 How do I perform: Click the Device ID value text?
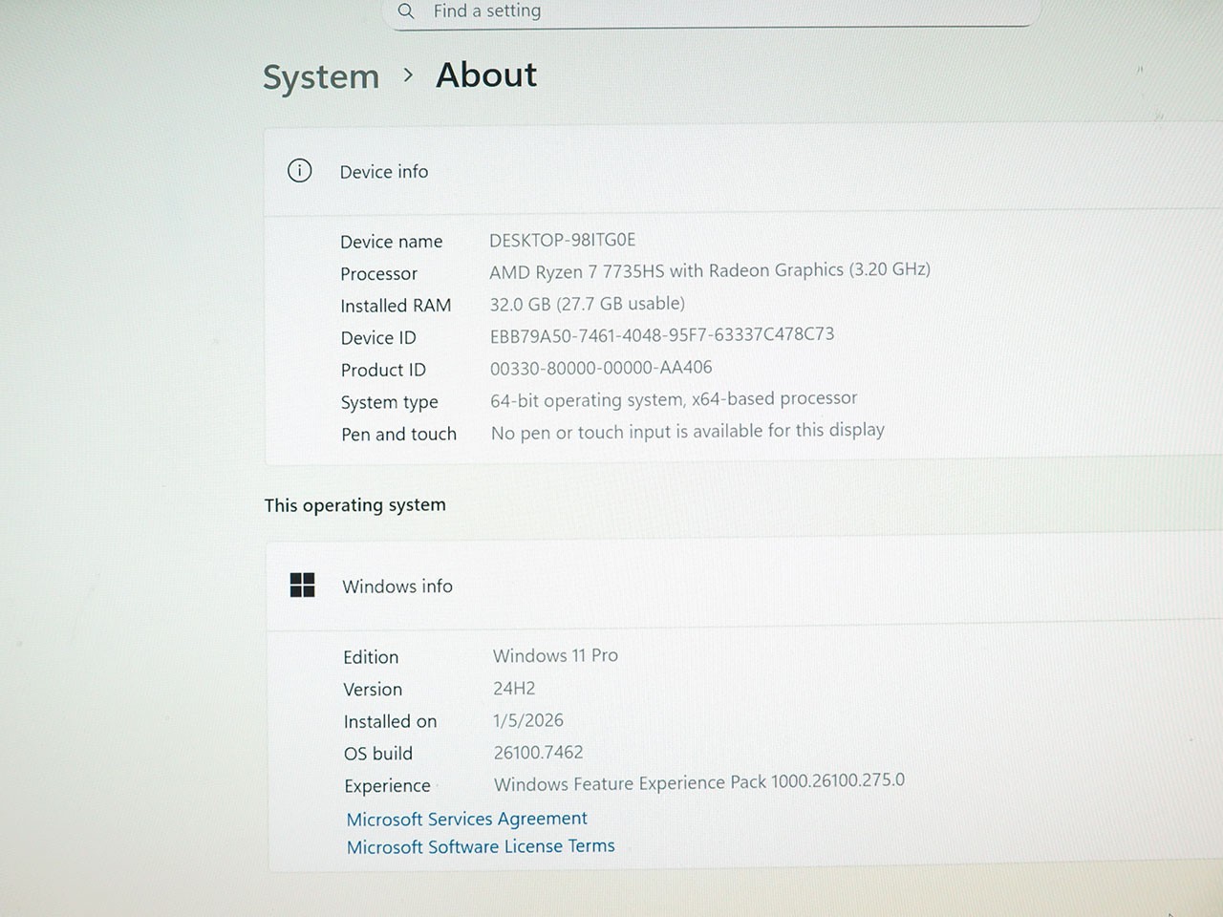(661, 335)
